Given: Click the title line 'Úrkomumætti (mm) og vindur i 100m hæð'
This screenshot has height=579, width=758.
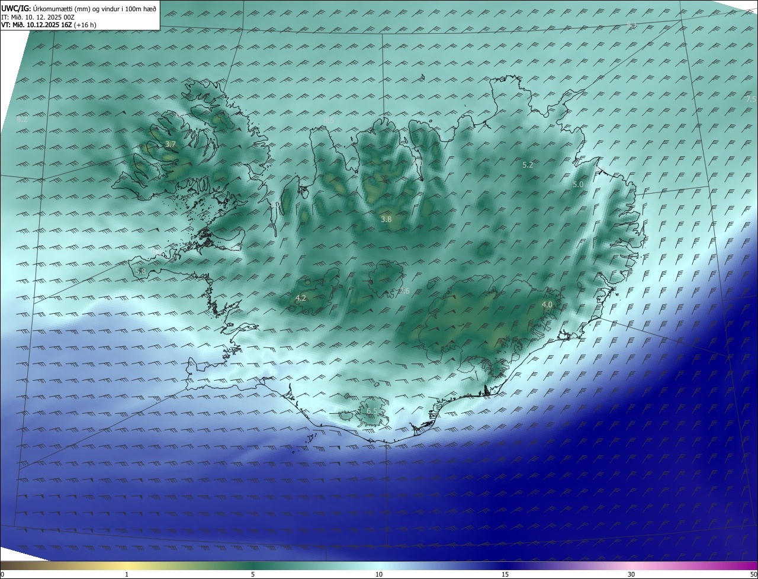Looking at the screenshot, I should [94, 8].
